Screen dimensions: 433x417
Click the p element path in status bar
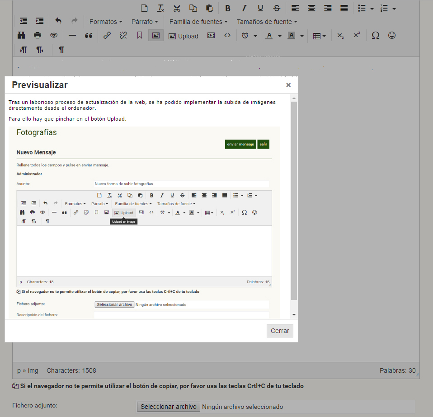pos(19,370)
